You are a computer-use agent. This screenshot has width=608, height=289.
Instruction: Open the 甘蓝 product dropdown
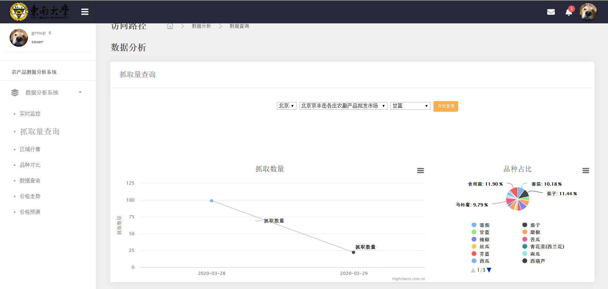pos(410,106)
